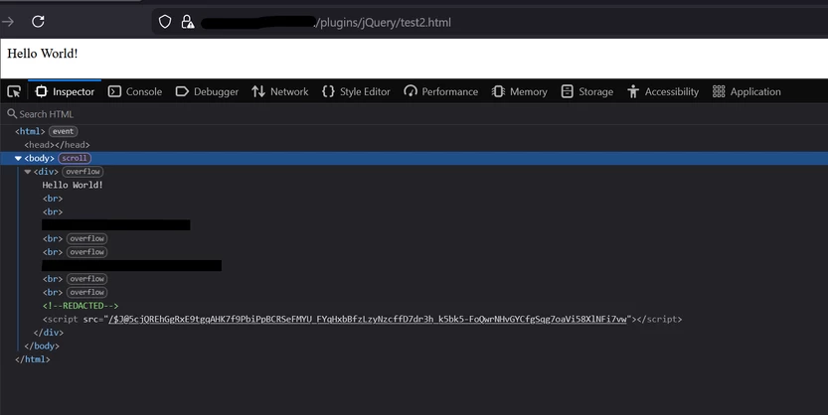828x415 pixels.
Task: Click the forward navigation arrow
Action: [x=8, y=22]
